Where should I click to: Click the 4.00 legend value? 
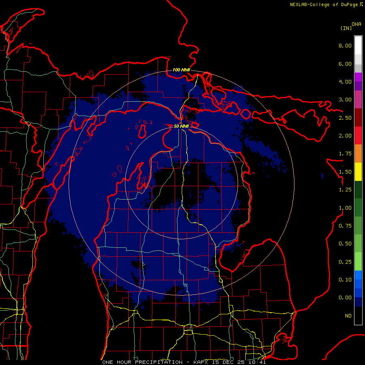345,82
